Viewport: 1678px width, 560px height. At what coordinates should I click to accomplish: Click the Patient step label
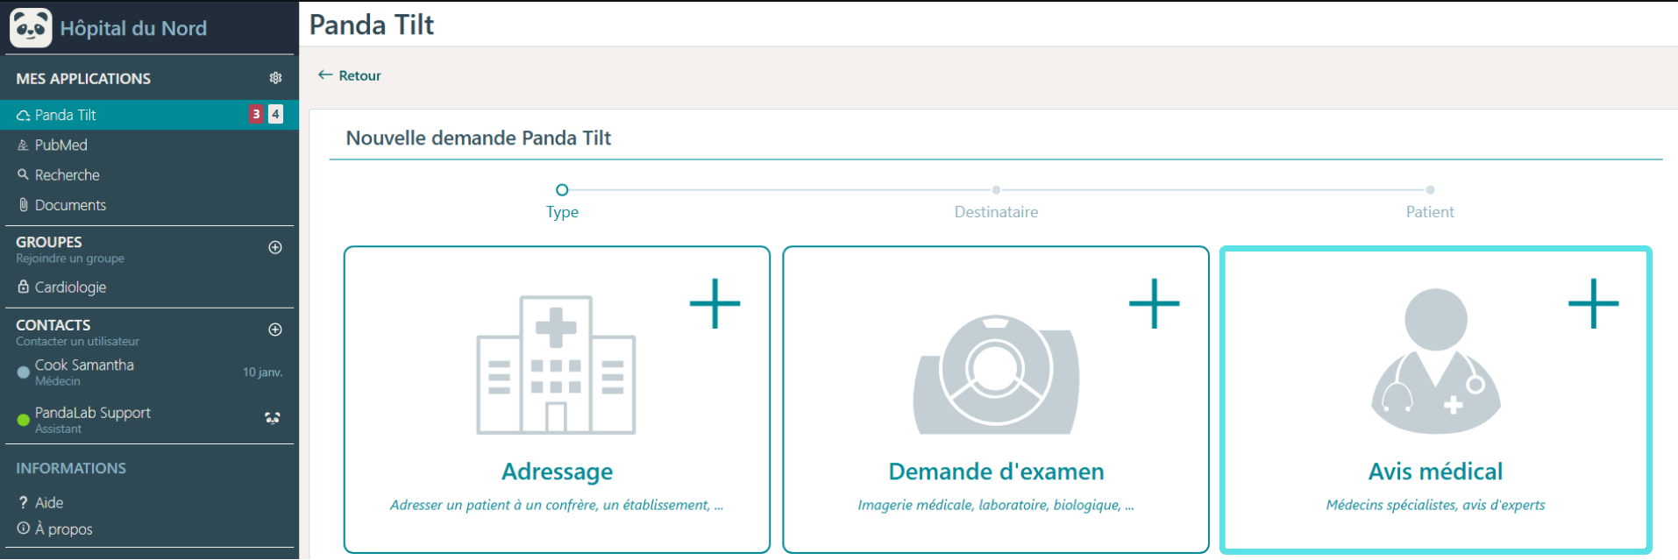(1430, 212)
